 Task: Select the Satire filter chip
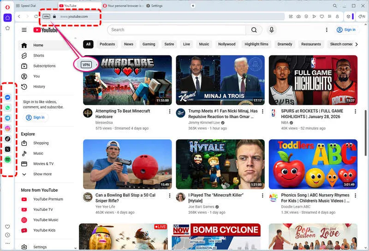pyautogui.click(x=169, y=44)
